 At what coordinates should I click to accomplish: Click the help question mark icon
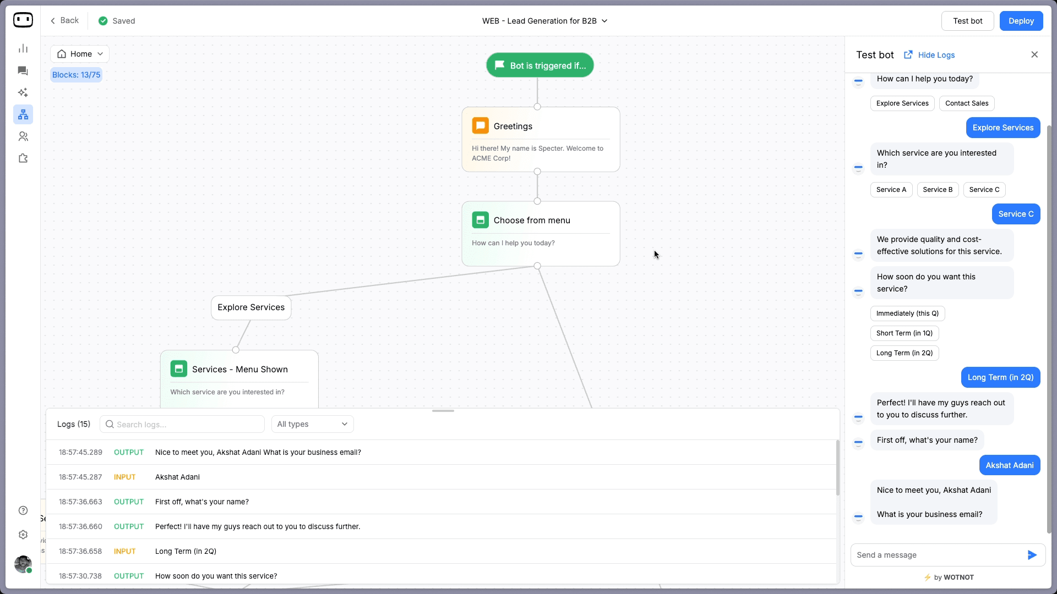coord(23,510)
